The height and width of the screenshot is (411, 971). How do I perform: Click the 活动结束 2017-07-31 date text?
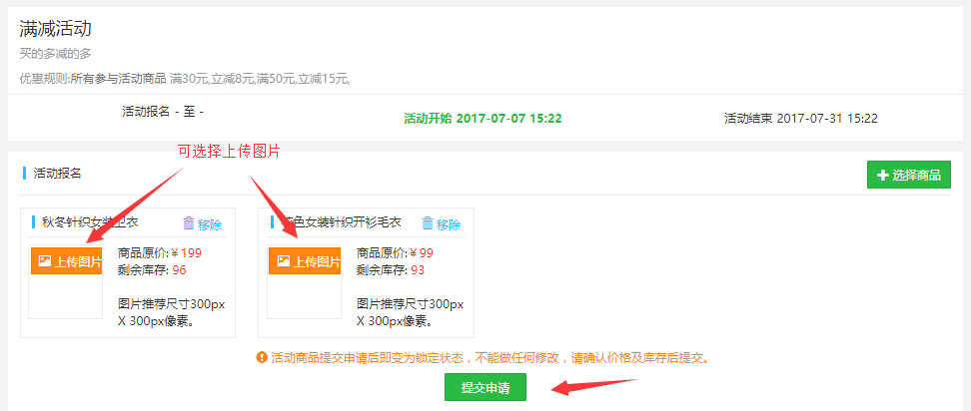801,118
